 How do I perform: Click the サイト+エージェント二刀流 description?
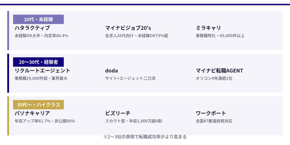click(x=130, y=78)
